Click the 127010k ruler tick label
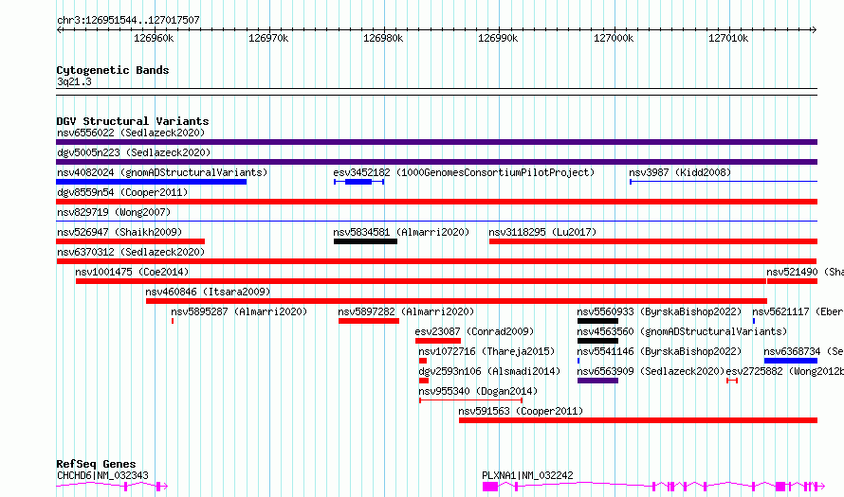This screenshot has width=844, height=497. point(728,38)
